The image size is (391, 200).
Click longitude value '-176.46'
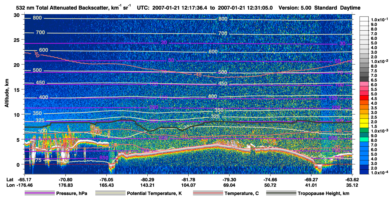pyautogui.click(x=24, y=185)
